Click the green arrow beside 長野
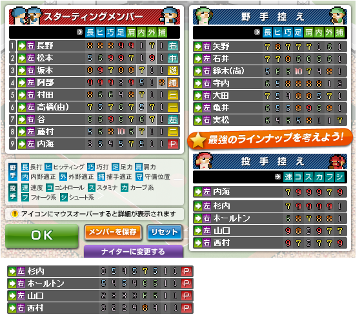Viewport: 362px width, 321px height. (x=22, y=46)
